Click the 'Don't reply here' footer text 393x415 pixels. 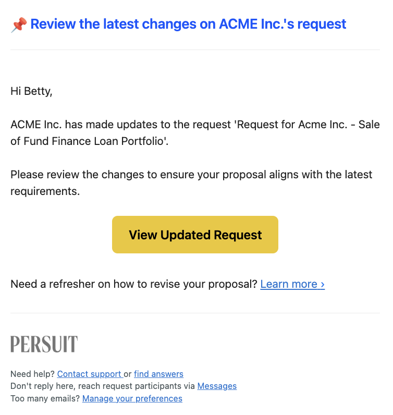pos(103,386)
